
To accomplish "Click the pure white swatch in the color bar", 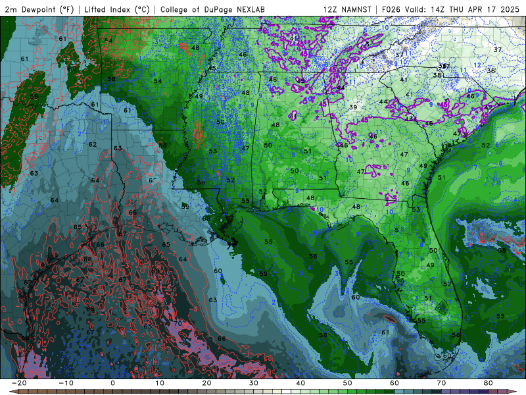I will [286, 392].
